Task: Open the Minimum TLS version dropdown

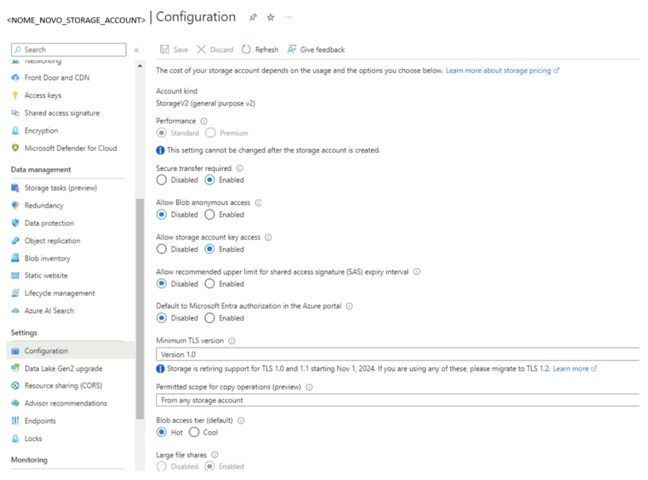Action: point(397,354)
